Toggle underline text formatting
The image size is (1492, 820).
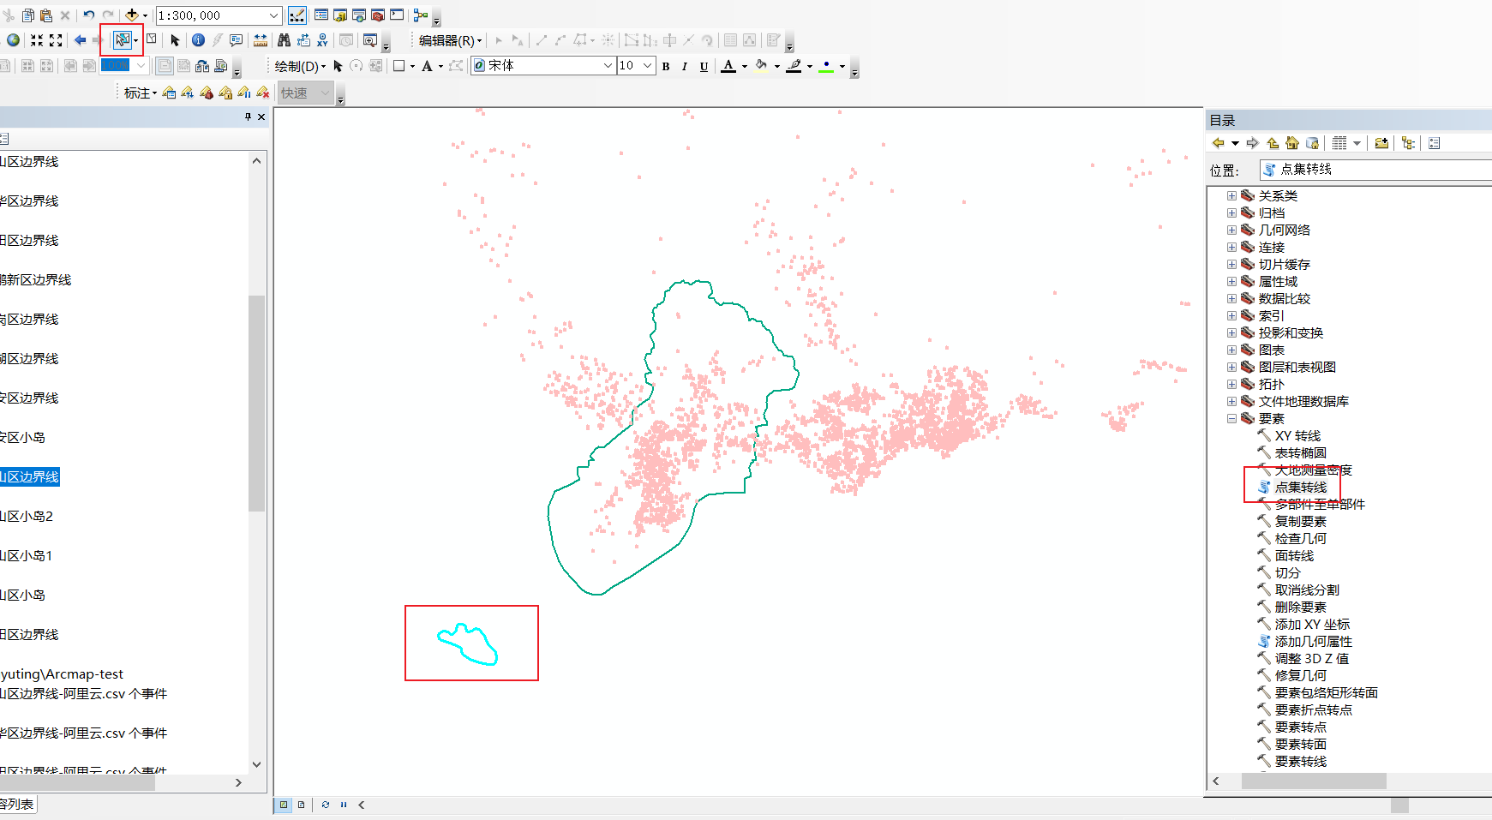point(704,66)
